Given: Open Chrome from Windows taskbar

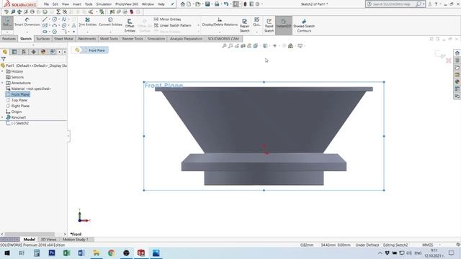Looking at the screenshot, I should click(111, 253).
